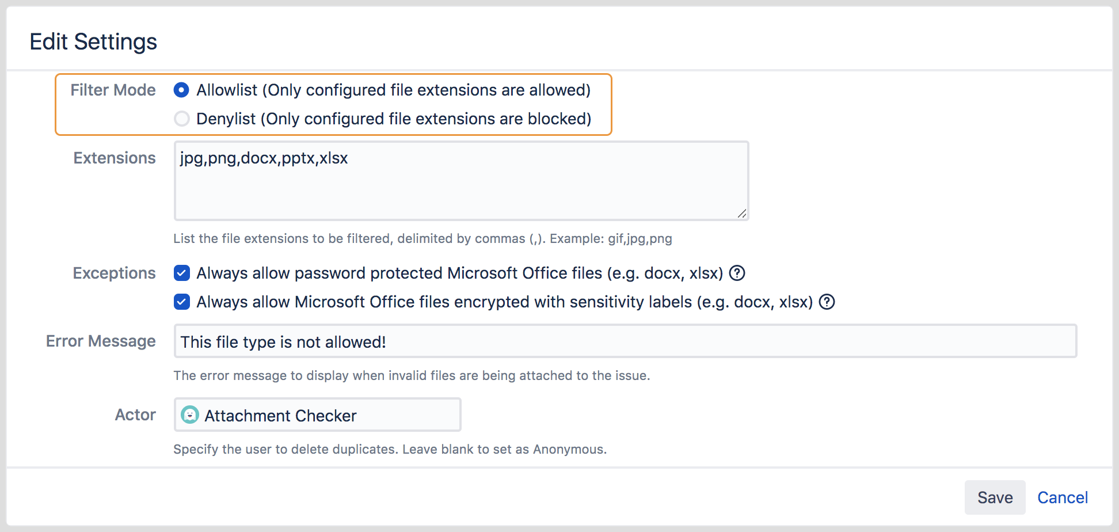The width and height of the screenshot is (1119, 532).
Task: Select the error message text
Action: pos(283,341)
